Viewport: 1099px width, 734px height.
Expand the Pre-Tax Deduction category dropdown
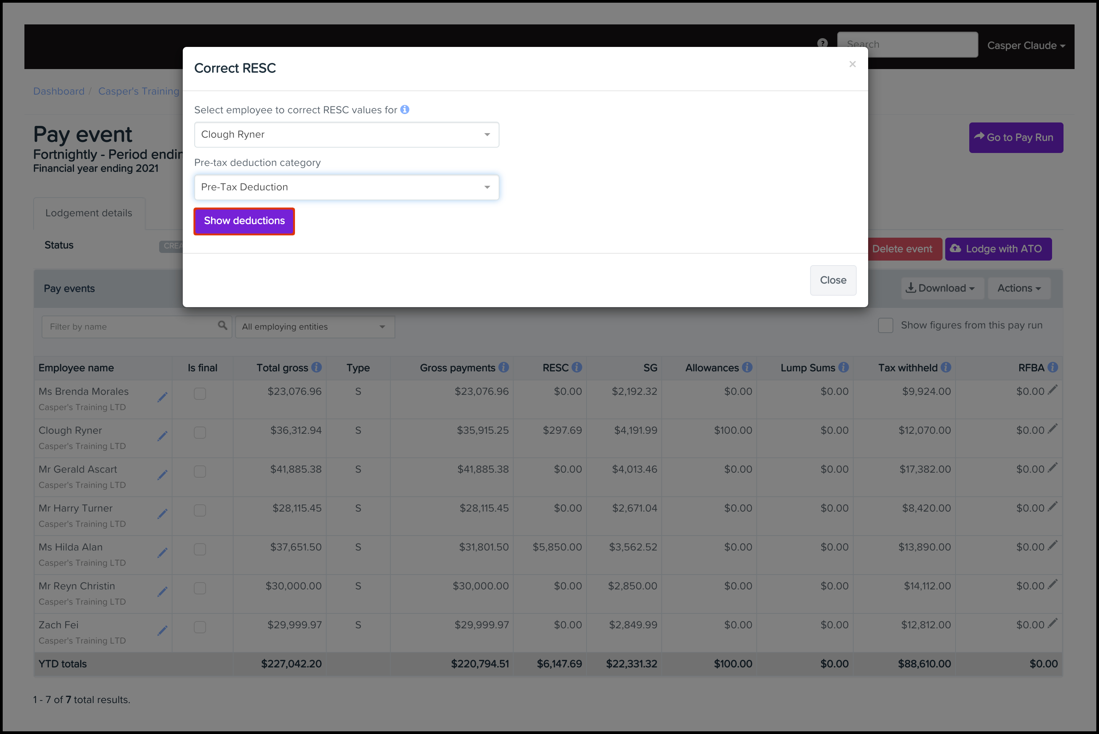point(346,187)
